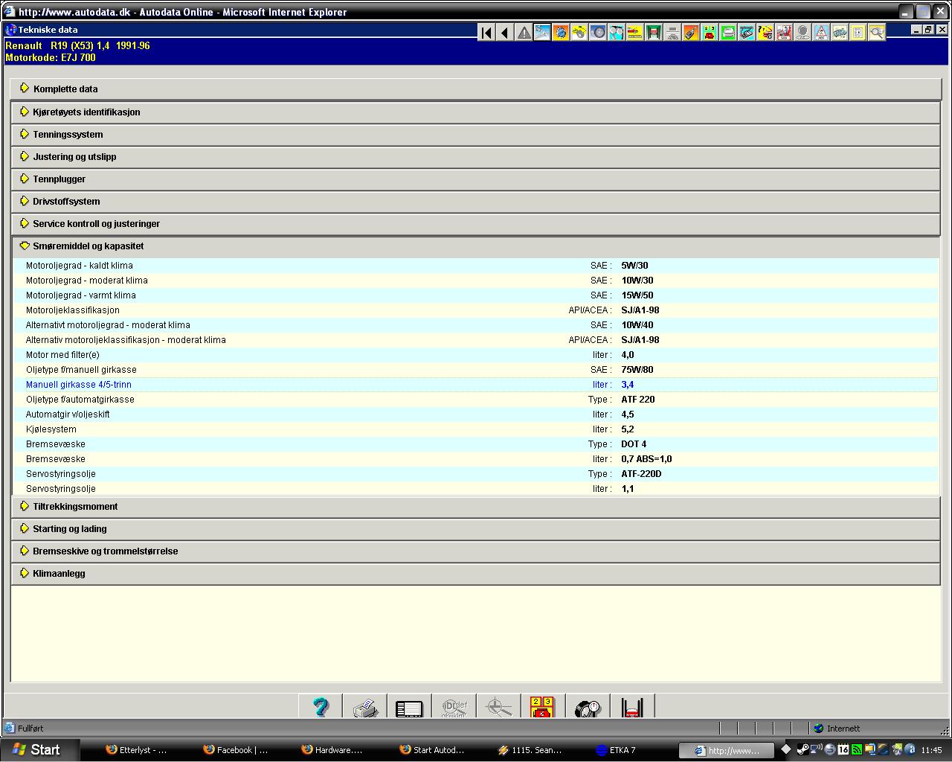The height and width of the screenshot is (762, 952).
Task: Switch to Etterlyst Firefox taskbar window
Action: pos(138,750)
